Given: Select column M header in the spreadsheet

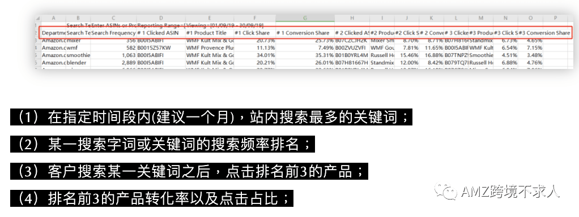Looking at the screenshot, I should [481, 18].
